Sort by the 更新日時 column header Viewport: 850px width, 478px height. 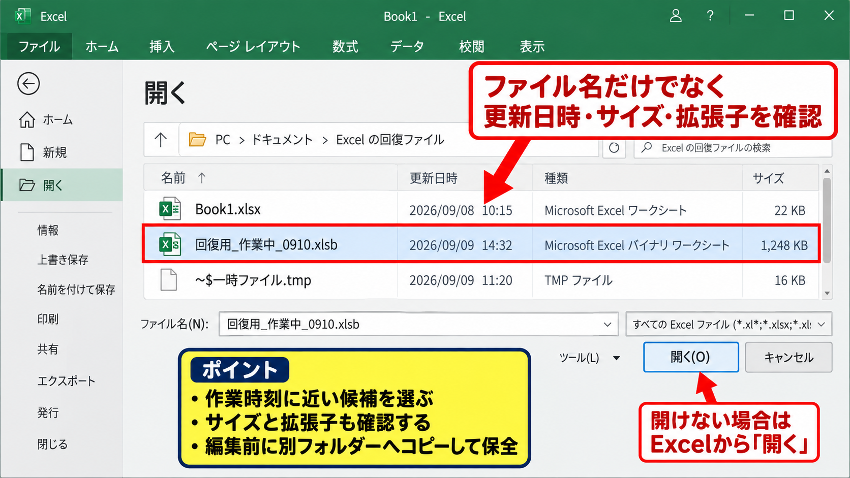click(434, 178)
